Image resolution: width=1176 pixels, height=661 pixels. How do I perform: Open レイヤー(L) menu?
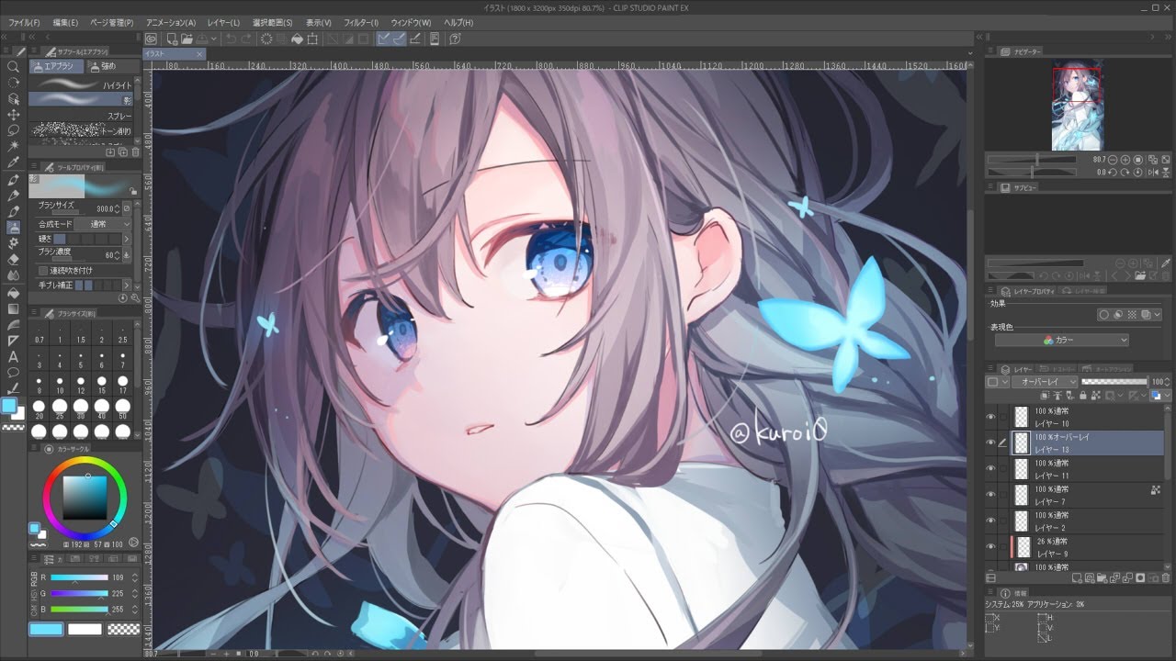click(x=224, y=22)
